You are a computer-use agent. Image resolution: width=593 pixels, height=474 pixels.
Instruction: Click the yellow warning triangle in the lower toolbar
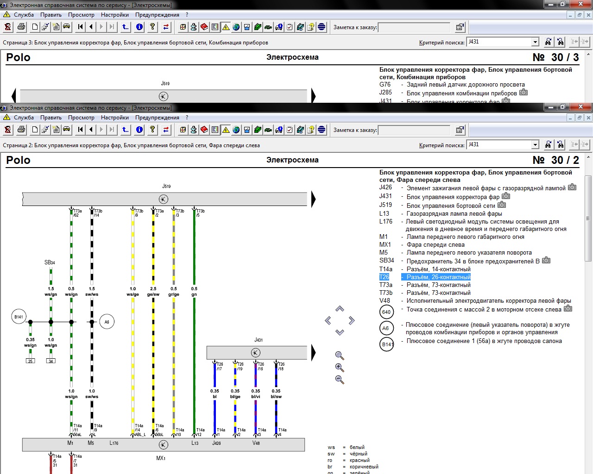(226, 130)
